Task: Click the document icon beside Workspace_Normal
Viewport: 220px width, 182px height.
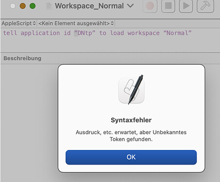Action: pyautogui.click(x=49, y=6)
